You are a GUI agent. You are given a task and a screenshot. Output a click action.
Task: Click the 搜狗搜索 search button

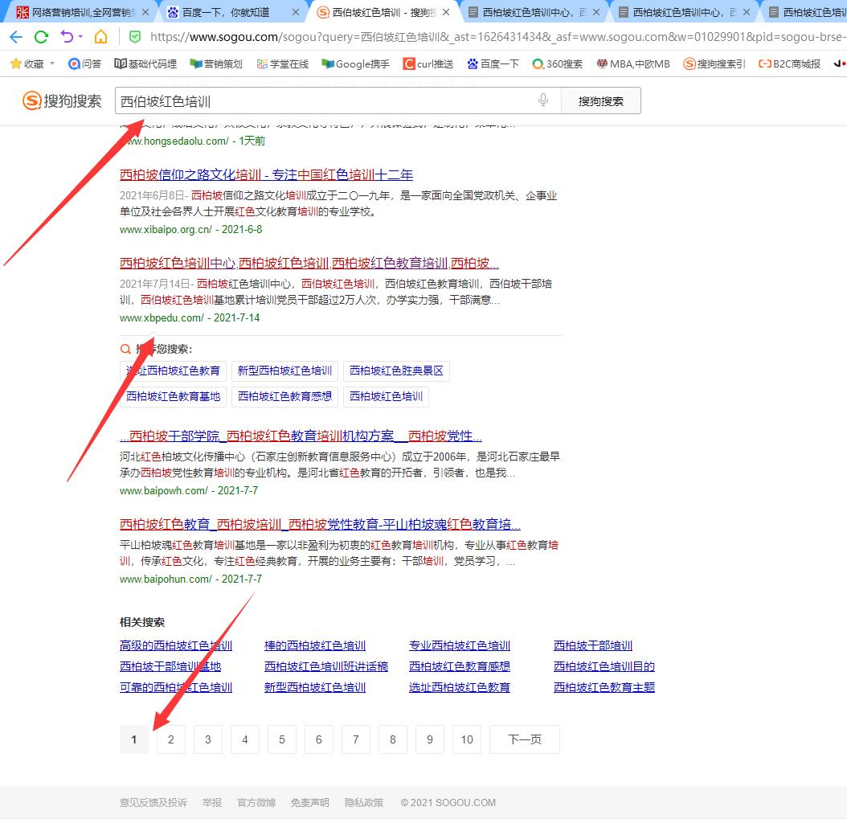pos(599,100)
